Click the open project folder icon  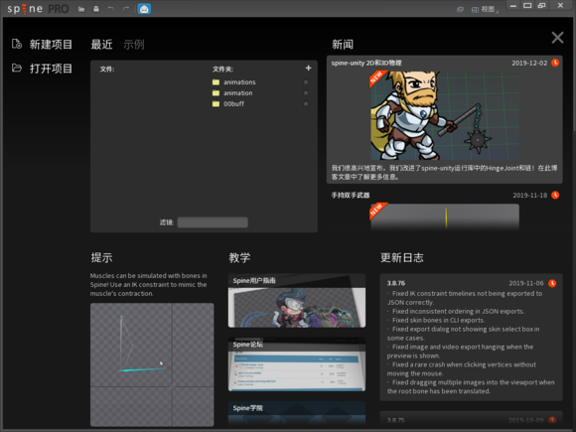tap(17, 68)
